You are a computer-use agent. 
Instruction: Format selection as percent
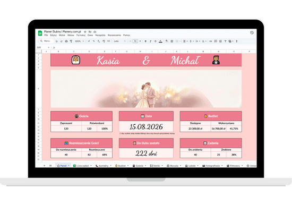pyautogui.click(x=93, y=41)
